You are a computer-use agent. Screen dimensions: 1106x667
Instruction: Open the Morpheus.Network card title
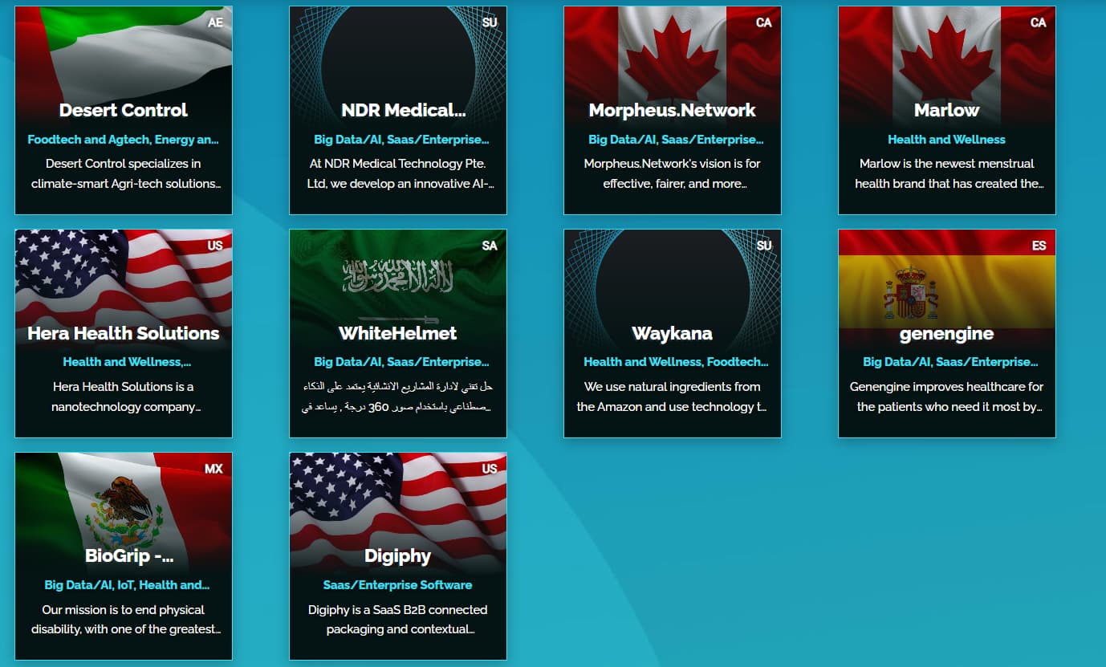pyautogui.click(x=673, y=110)
